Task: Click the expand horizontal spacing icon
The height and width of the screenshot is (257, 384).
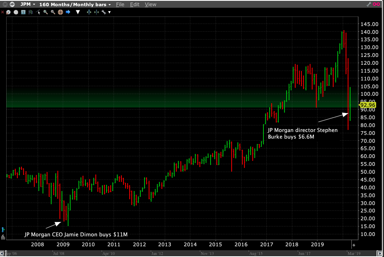Action: point(89,12)
